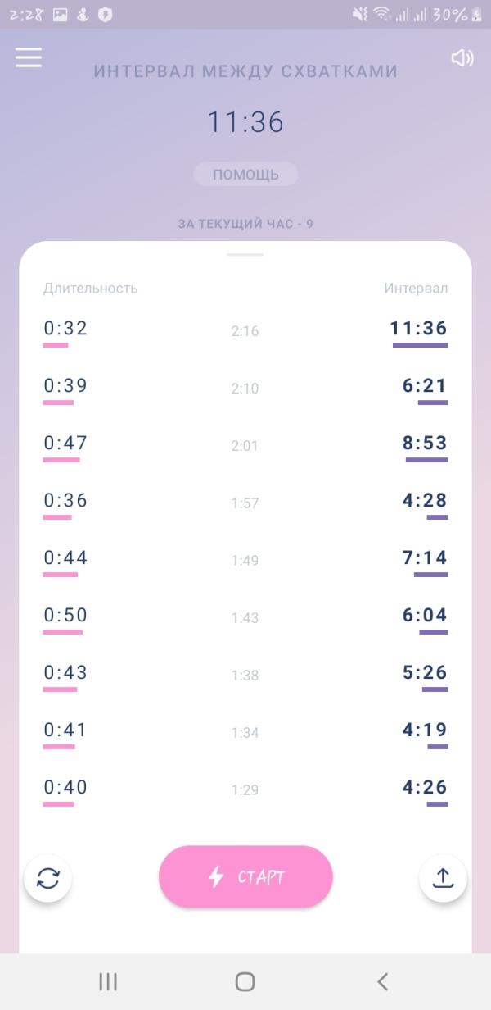The width and height of the screenshot is (491, 1010).
Task: Tap the ПОМОЩЬ help button
Action: [x=245, y=175]
